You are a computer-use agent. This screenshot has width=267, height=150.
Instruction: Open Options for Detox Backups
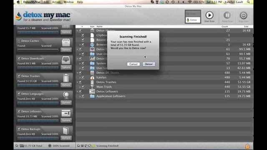66,138
